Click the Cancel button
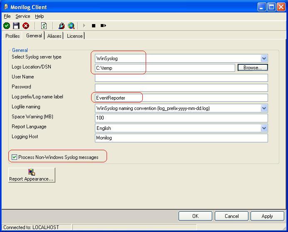The height and width of the screenshot is (232, 288). pos(231,216)
